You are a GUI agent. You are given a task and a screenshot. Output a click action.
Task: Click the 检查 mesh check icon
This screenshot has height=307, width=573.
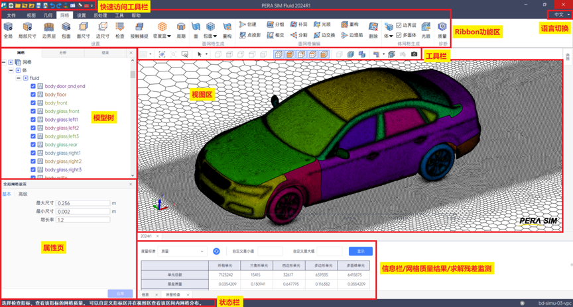click(119, 27)
